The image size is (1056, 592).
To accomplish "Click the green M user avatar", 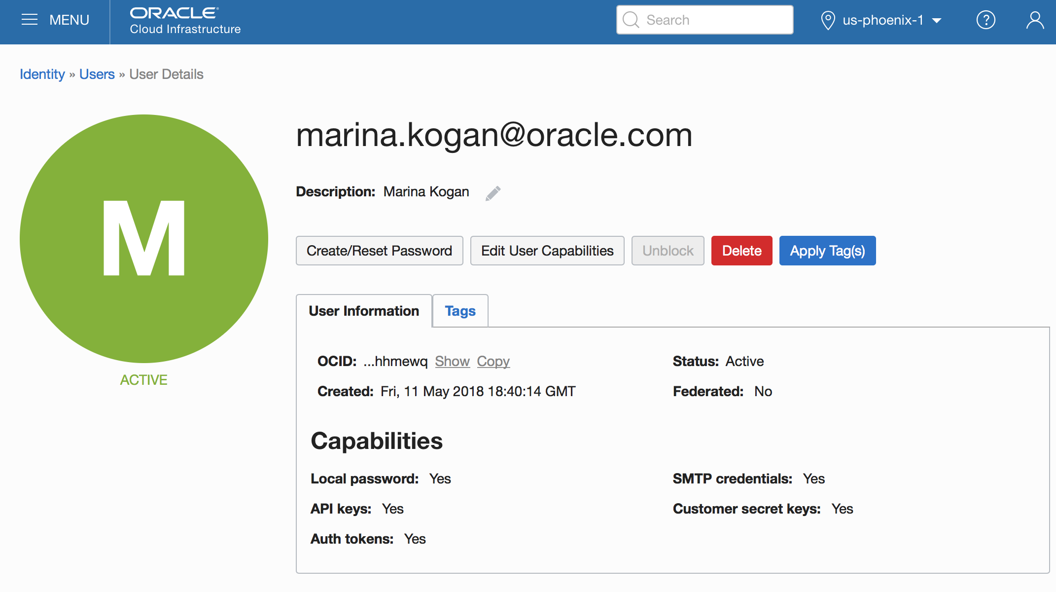I will click(x=144, y=239).
